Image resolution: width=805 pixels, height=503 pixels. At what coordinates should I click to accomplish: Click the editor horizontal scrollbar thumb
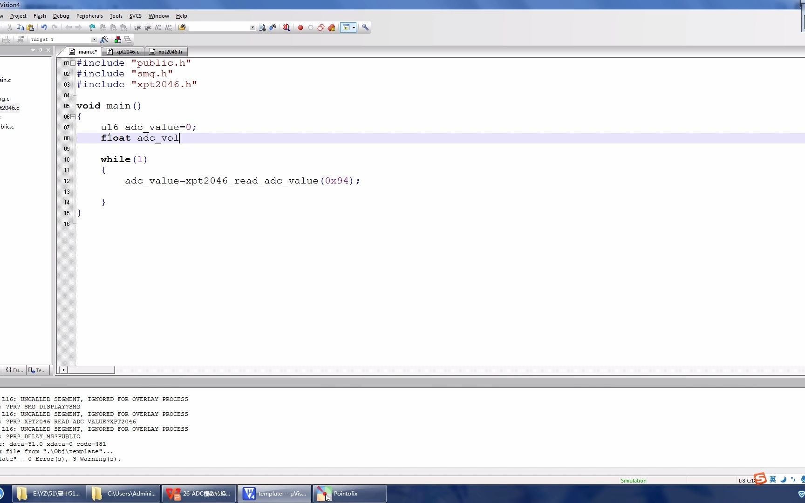click(x=91, y=370)
